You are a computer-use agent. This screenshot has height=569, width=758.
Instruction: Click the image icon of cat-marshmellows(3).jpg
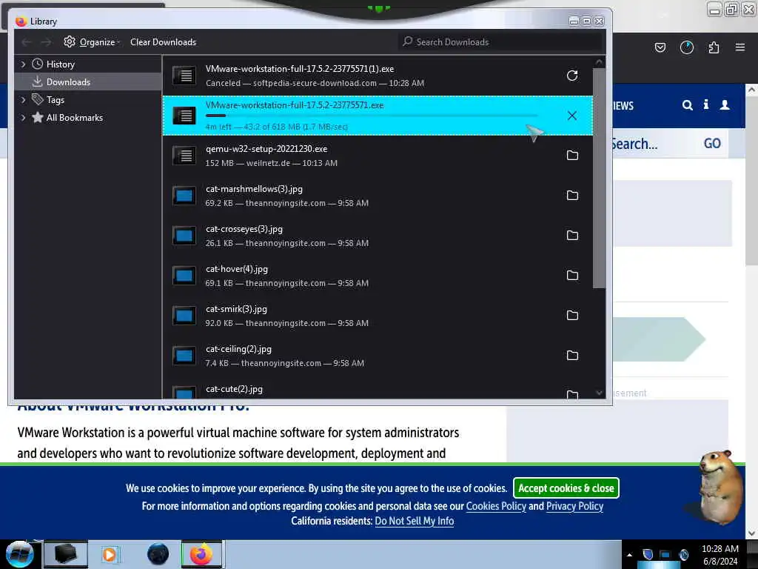pyautogui.click(x=184, y=196)
